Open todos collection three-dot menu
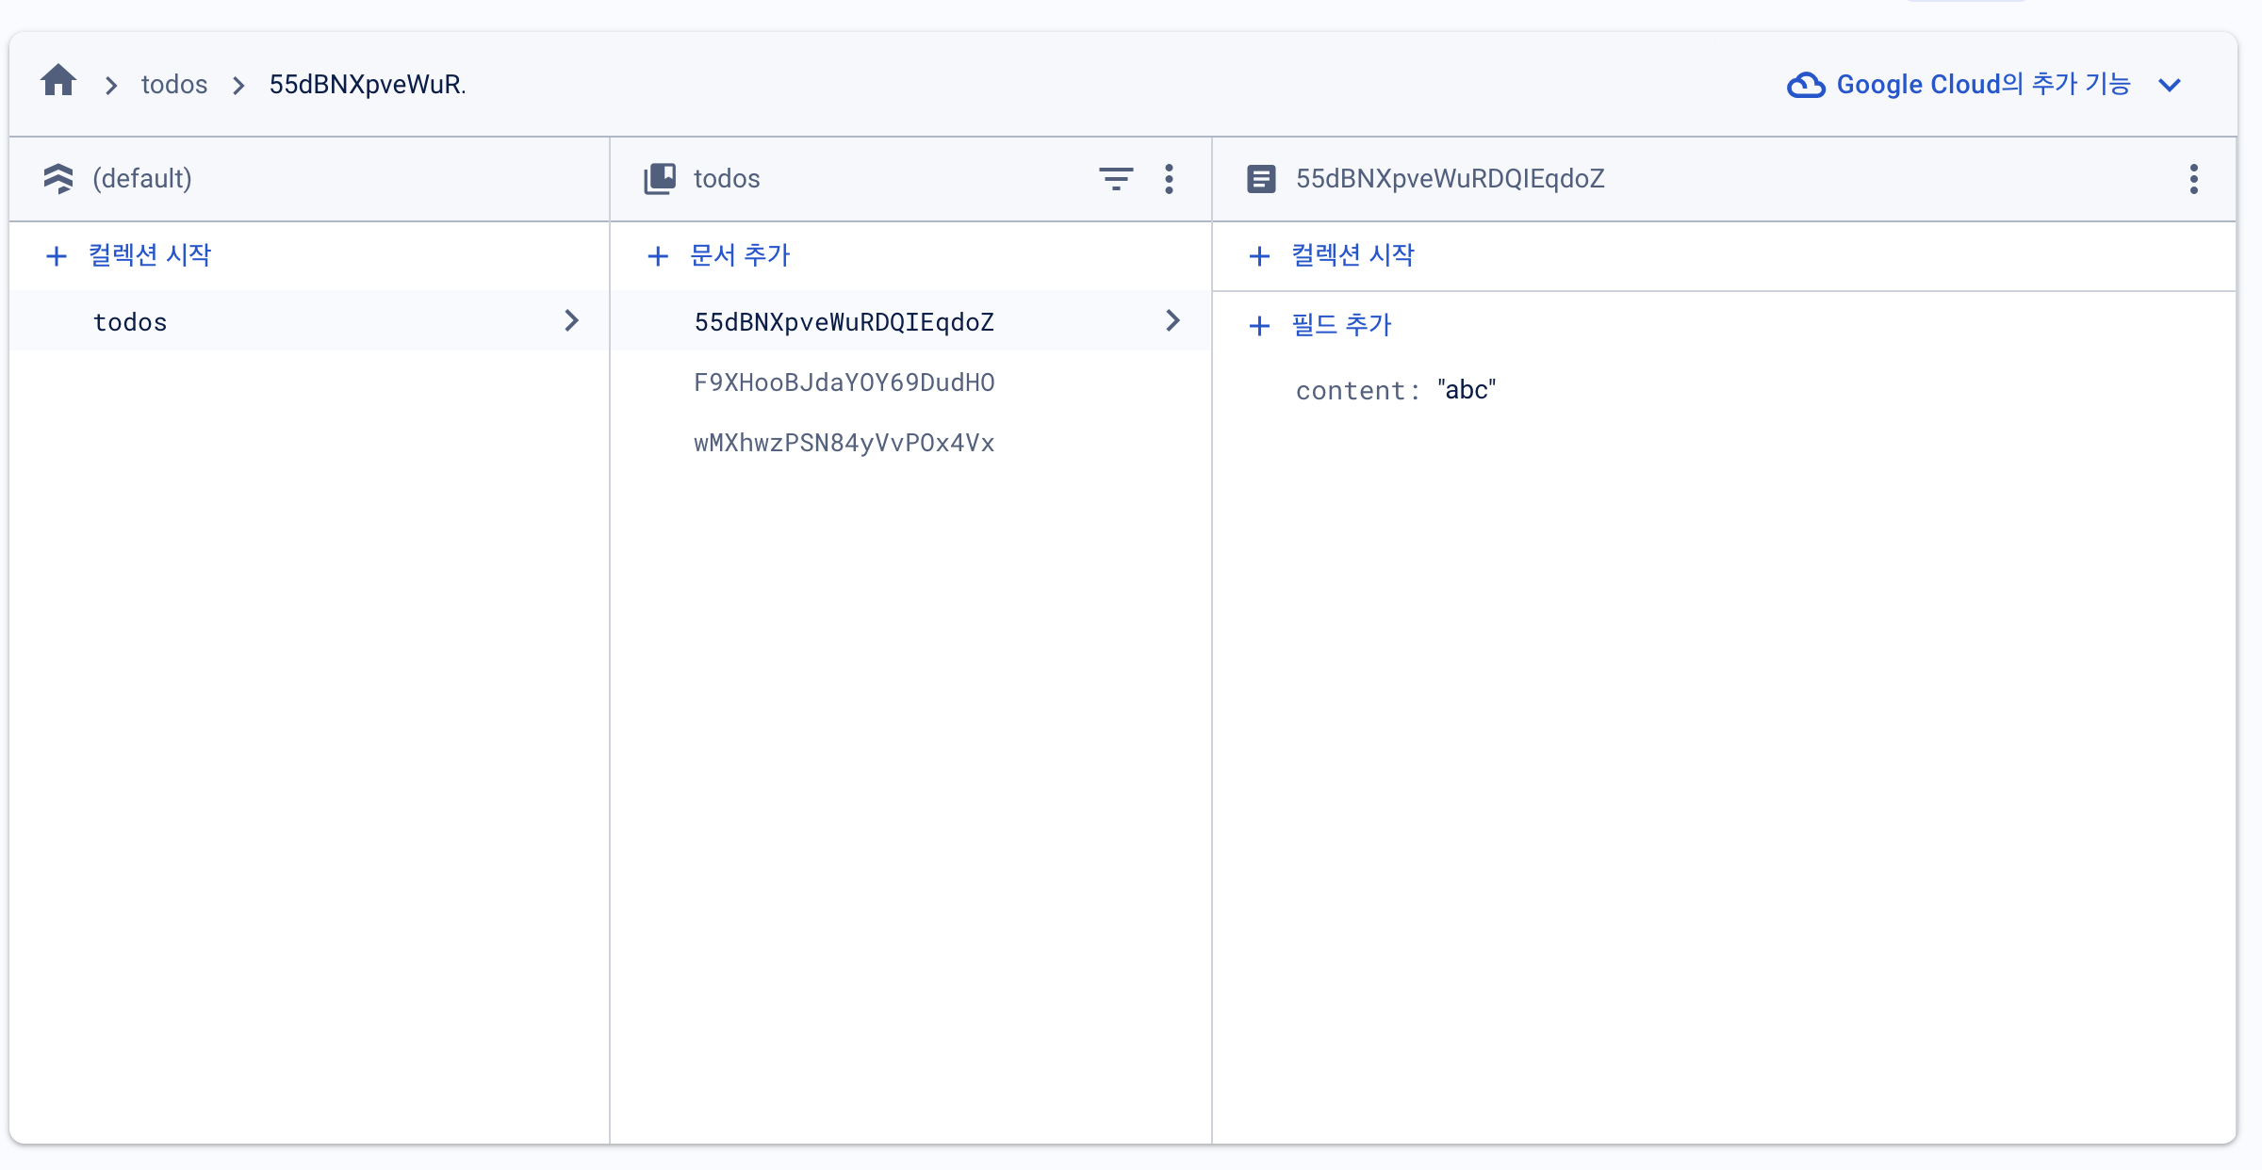Image resolution: width=2262 pixels, height=1170 pixels. point(1169,178)
